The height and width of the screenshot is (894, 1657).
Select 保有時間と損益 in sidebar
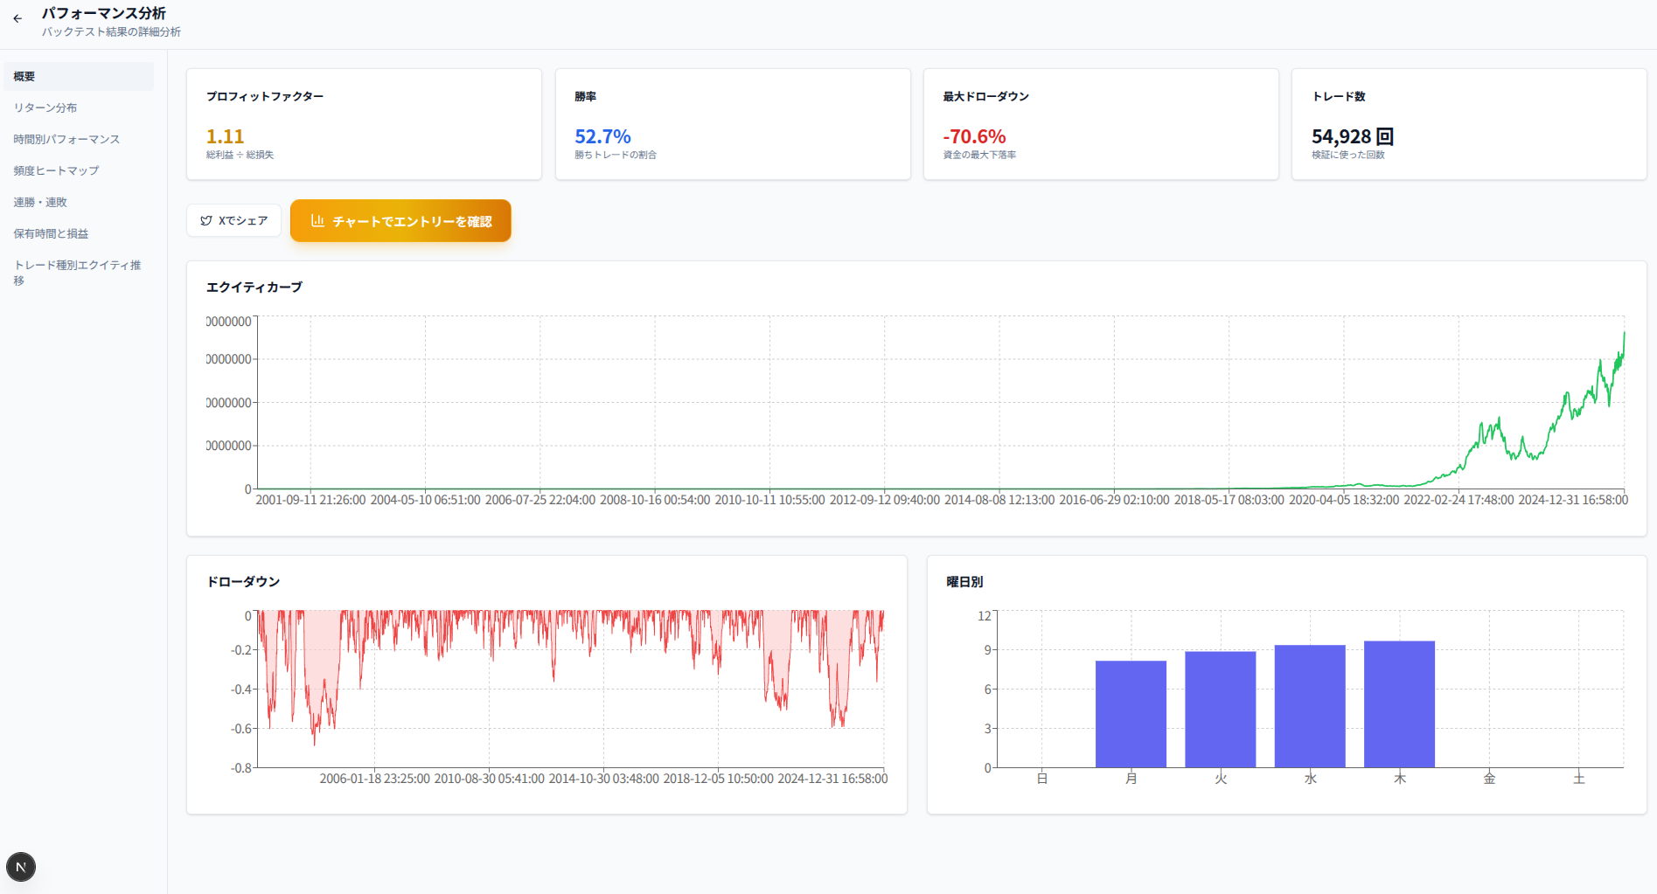pyautogui.click(x=51, y=233)
